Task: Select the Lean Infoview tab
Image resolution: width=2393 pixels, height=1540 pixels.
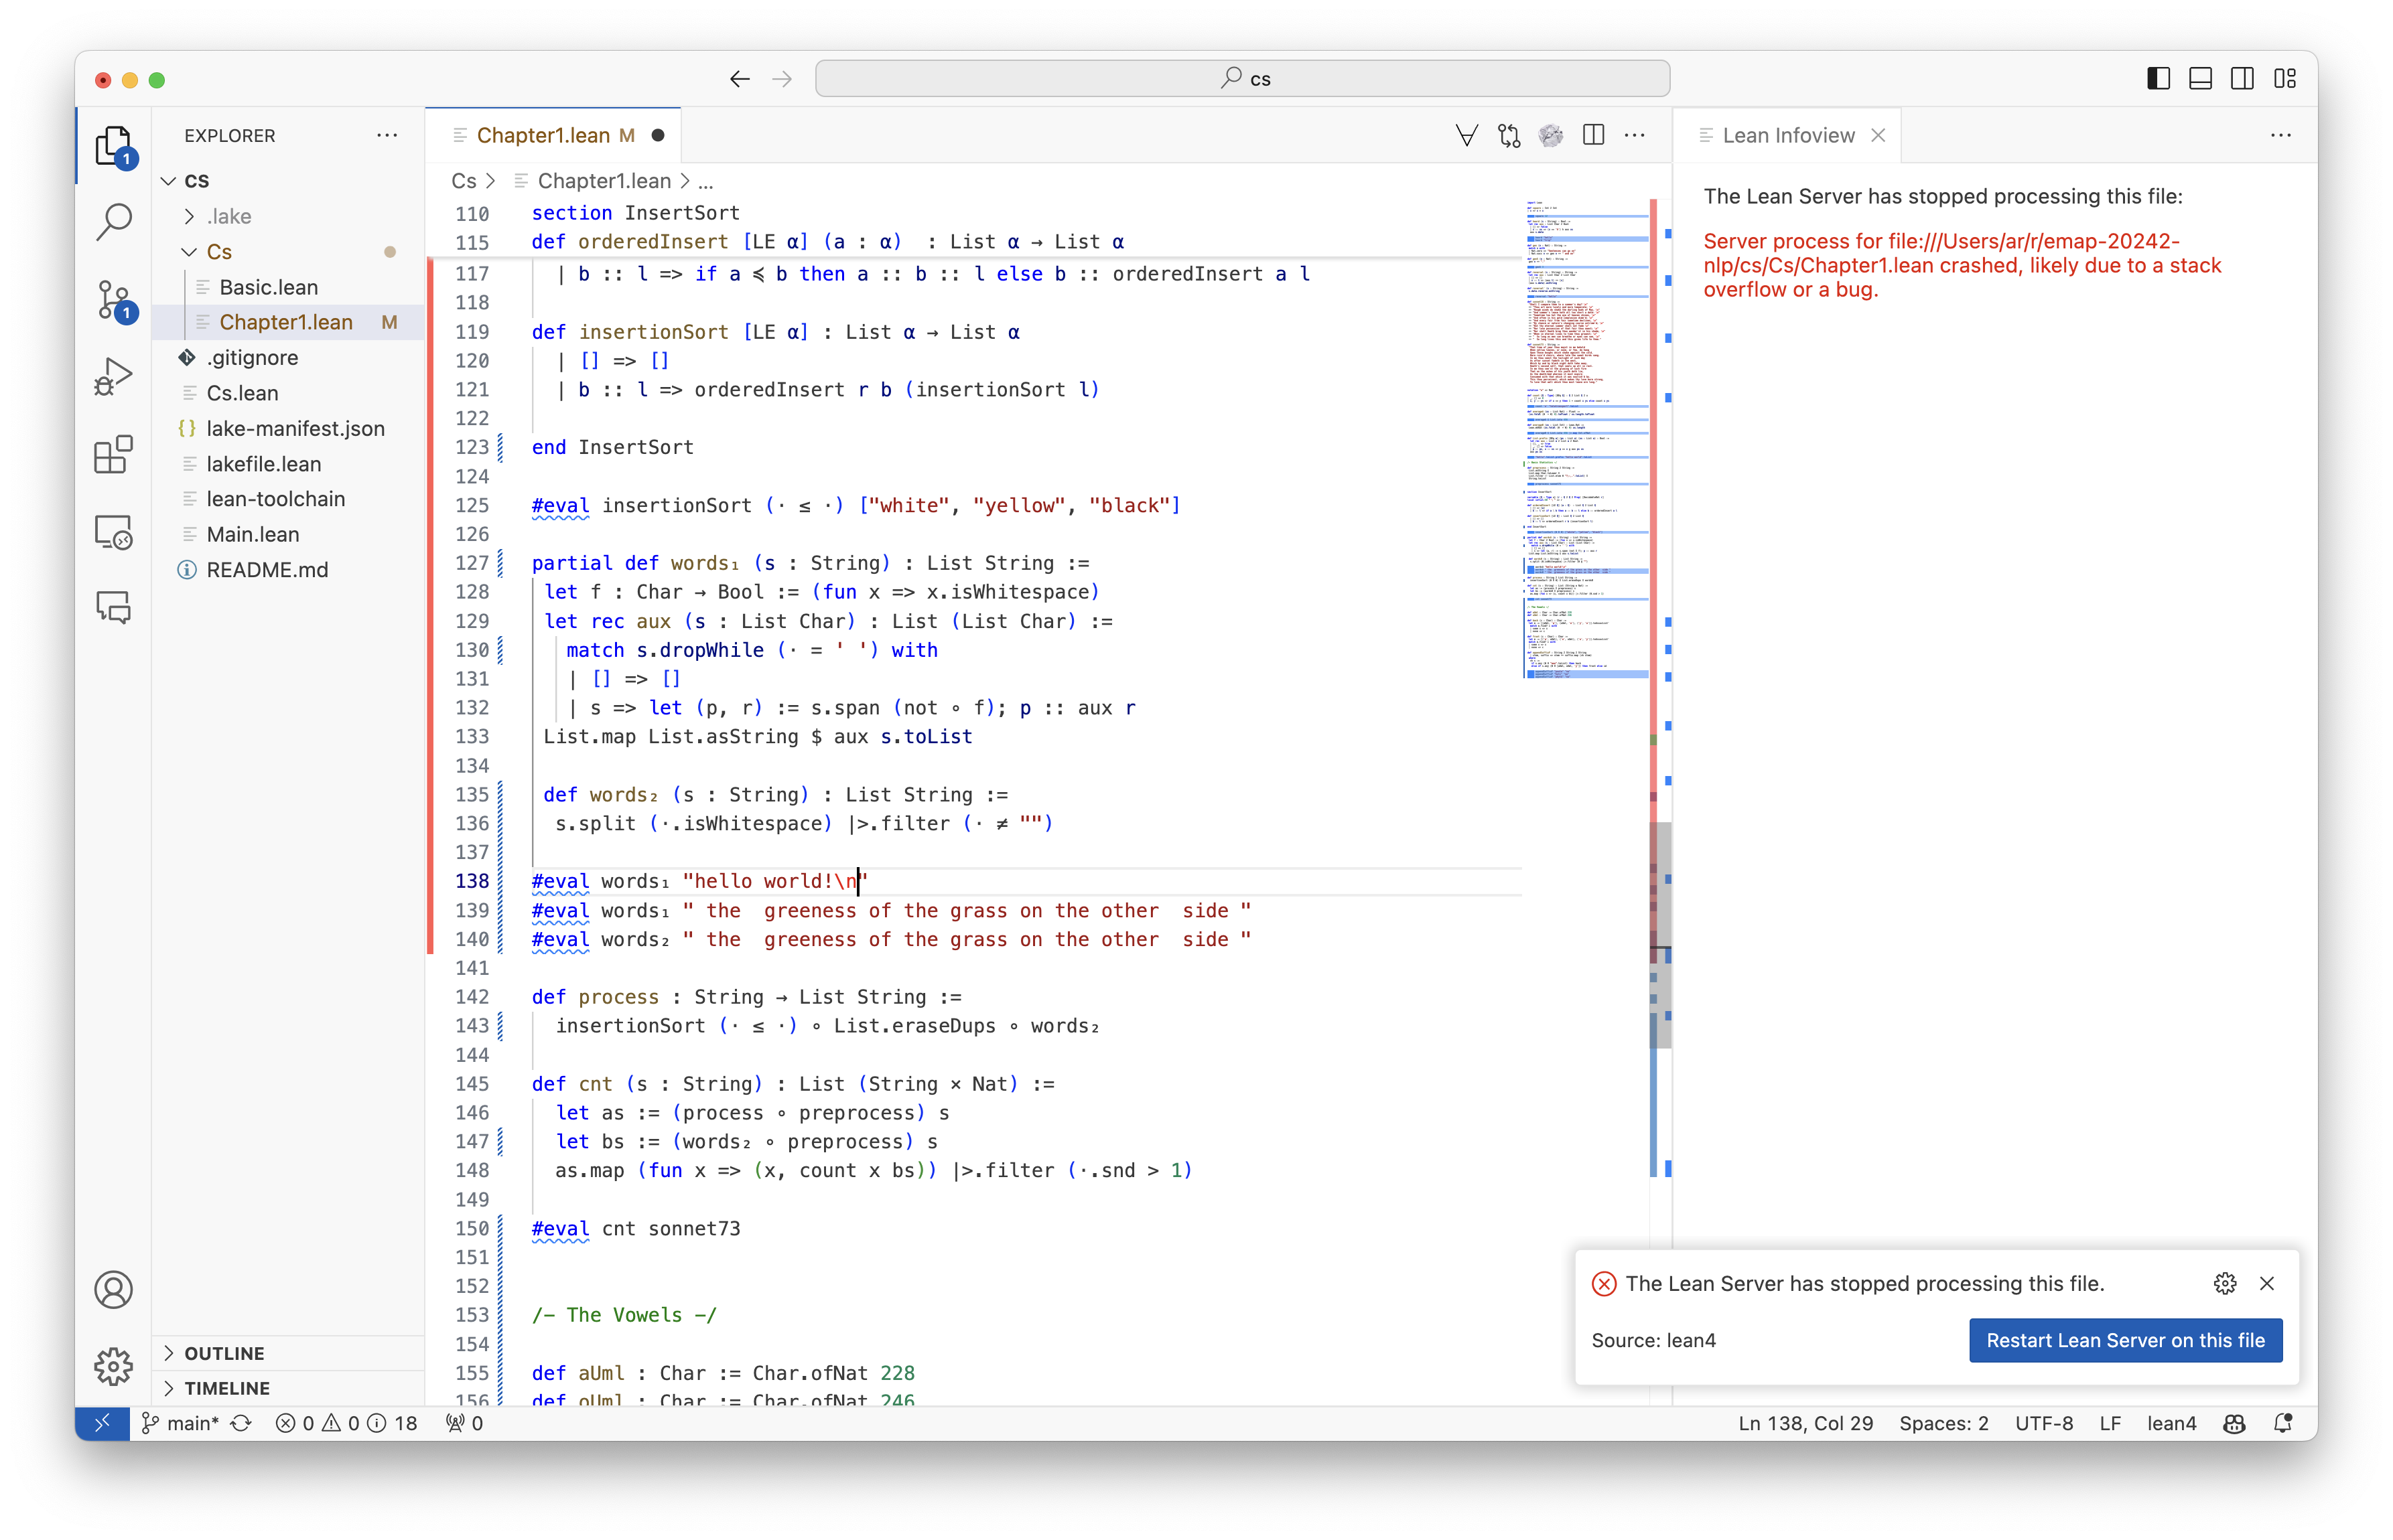Action: point(1788,135)
